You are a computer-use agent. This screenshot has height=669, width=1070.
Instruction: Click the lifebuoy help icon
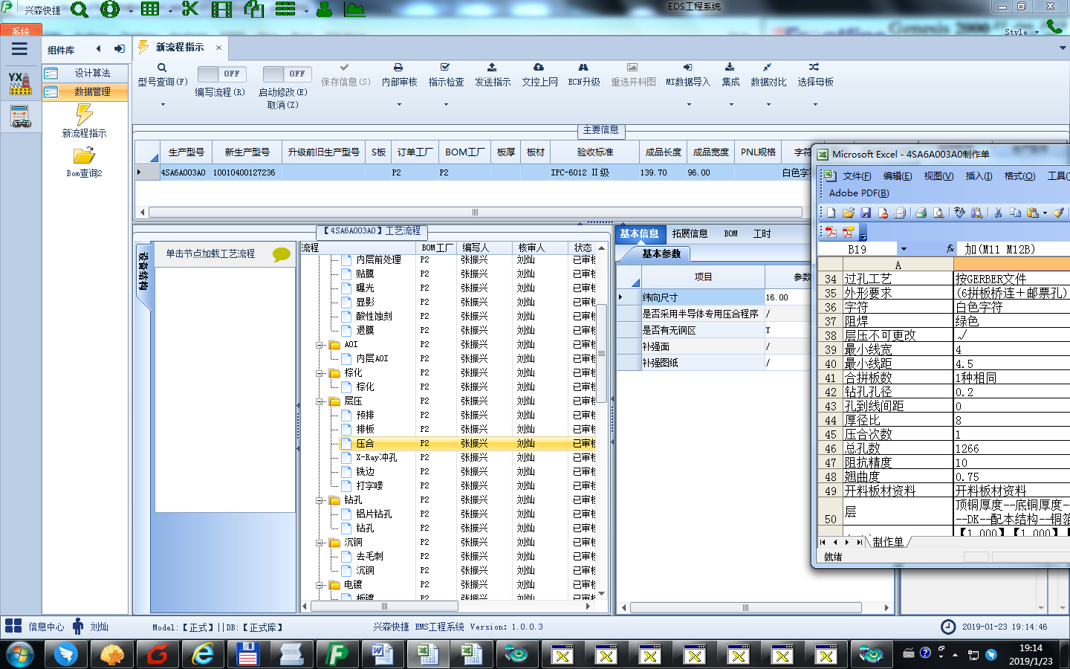(110, 10)
